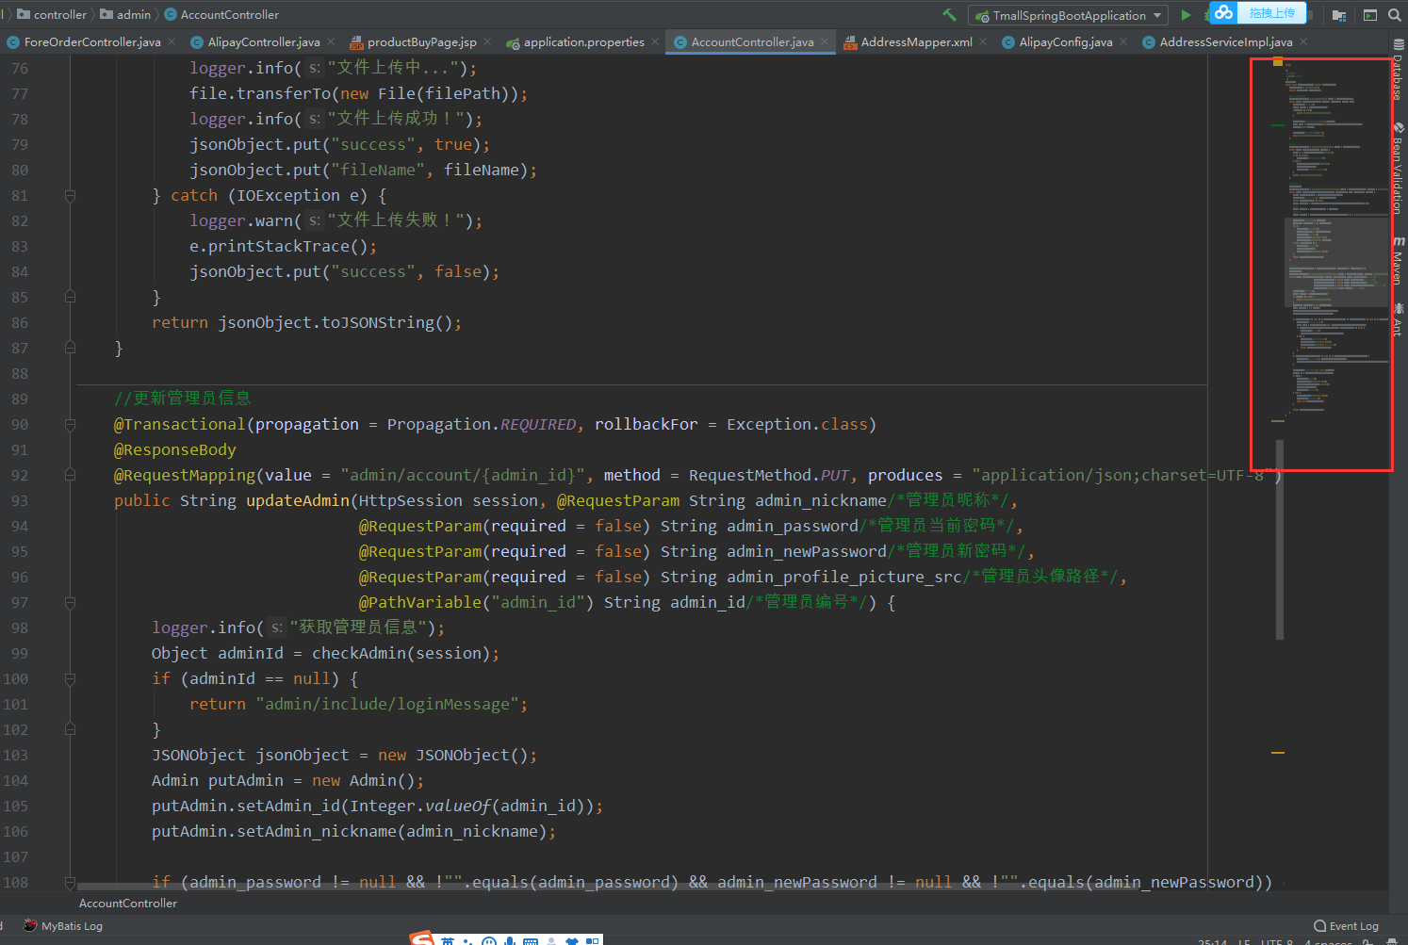Click the checkAdmin(session) call

point(401,653)
